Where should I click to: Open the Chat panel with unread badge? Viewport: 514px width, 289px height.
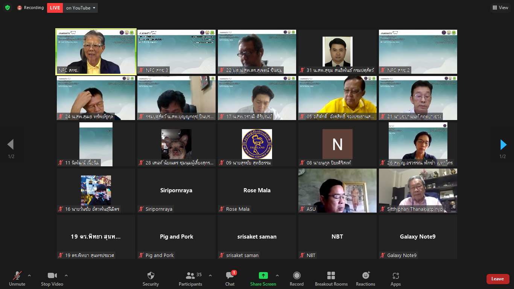230,279
